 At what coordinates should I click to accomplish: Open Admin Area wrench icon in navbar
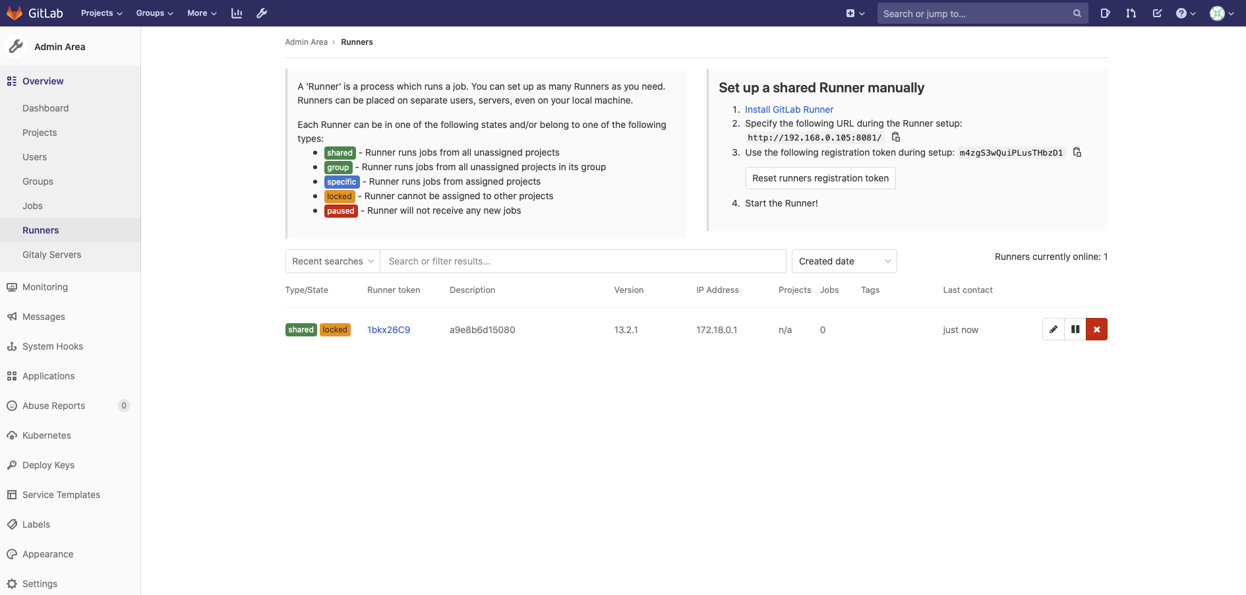[262, 13]
